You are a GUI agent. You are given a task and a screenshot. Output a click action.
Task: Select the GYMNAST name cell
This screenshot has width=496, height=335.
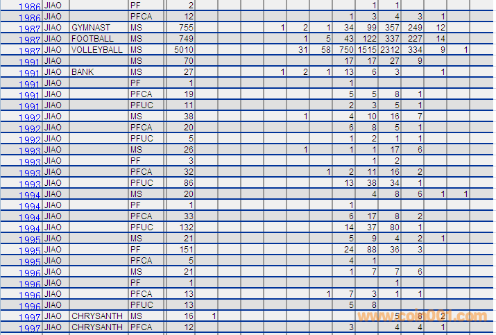[91, 28]
